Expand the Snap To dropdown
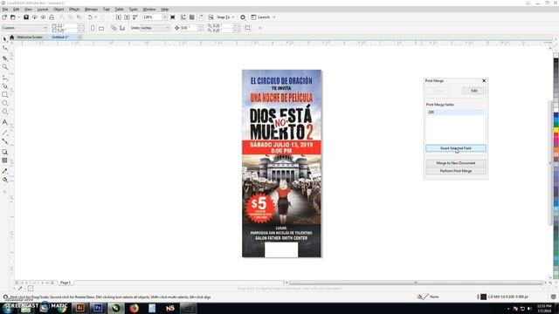Screen dimensions: 559x314 233,17
